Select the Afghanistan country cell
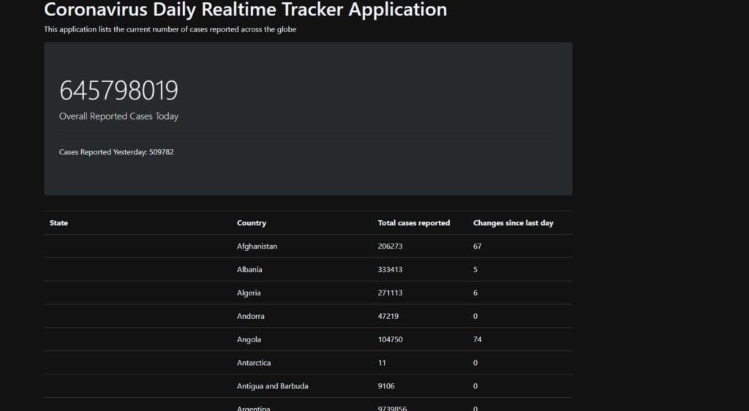 pyautogui.click(x=257, y=246)
